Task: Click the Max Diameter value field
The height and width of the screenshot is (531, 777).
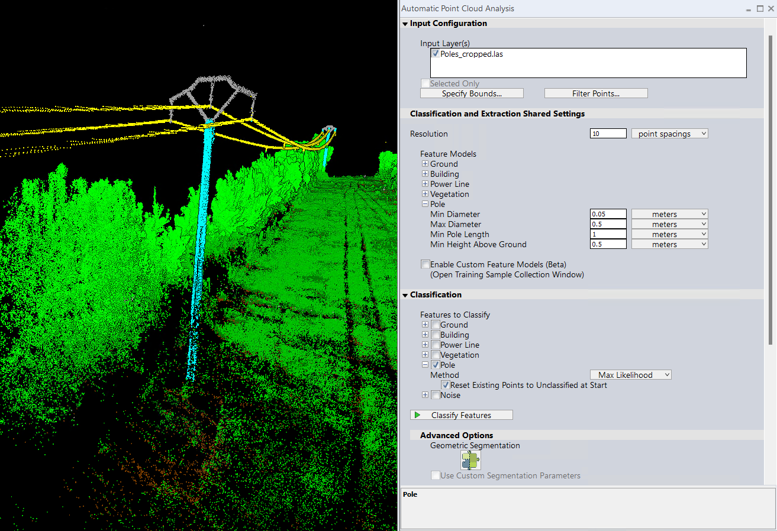Action: pyautogui.click(x=608, y=224)
